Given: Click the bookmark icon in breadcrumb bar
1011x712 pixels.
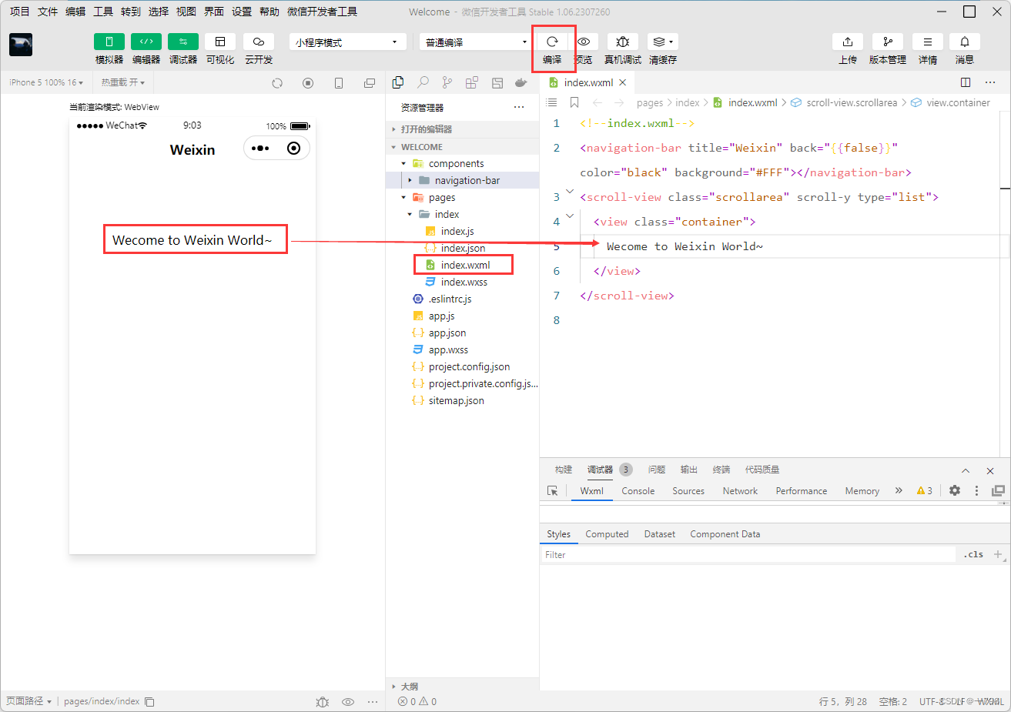Looking at the screenshot, I should click(574, 102).
